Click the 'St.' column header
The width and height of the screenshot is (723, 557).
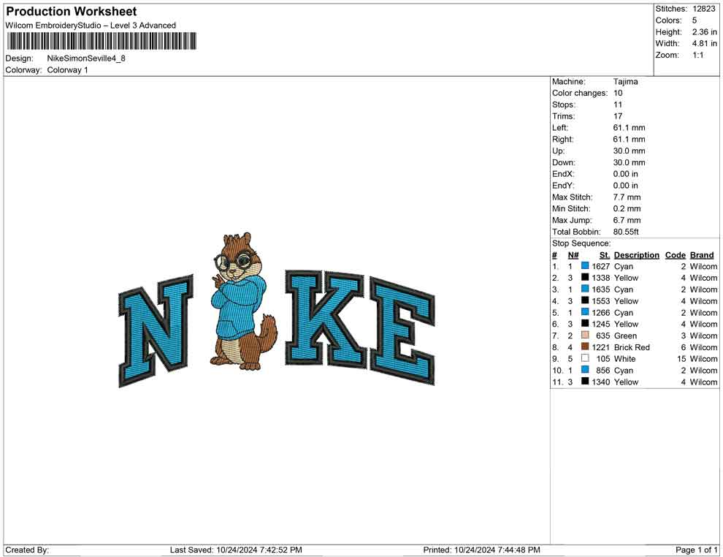click(605, 255)
